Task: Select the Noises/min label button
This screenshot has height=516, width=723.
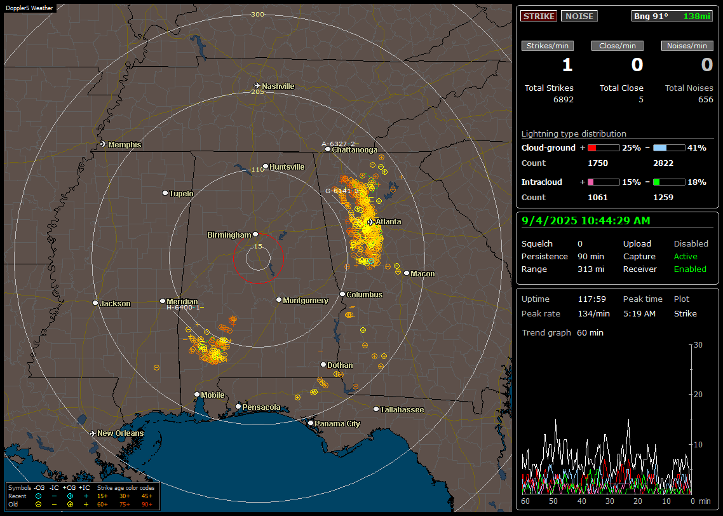Action: (x=687, y=46)
